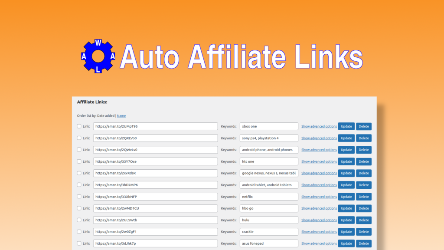Show advanced options for the netflix link
The height and width of the screenshot is (250, 444).
[x=319, y=196]
